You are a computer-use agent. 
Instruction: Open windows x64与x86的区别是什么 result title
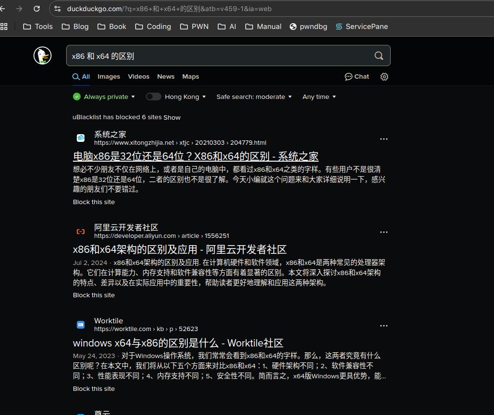[x=178, y=343]
